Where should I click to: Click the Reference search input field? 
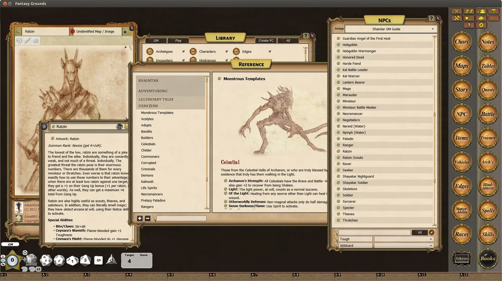tap(181, 218)
